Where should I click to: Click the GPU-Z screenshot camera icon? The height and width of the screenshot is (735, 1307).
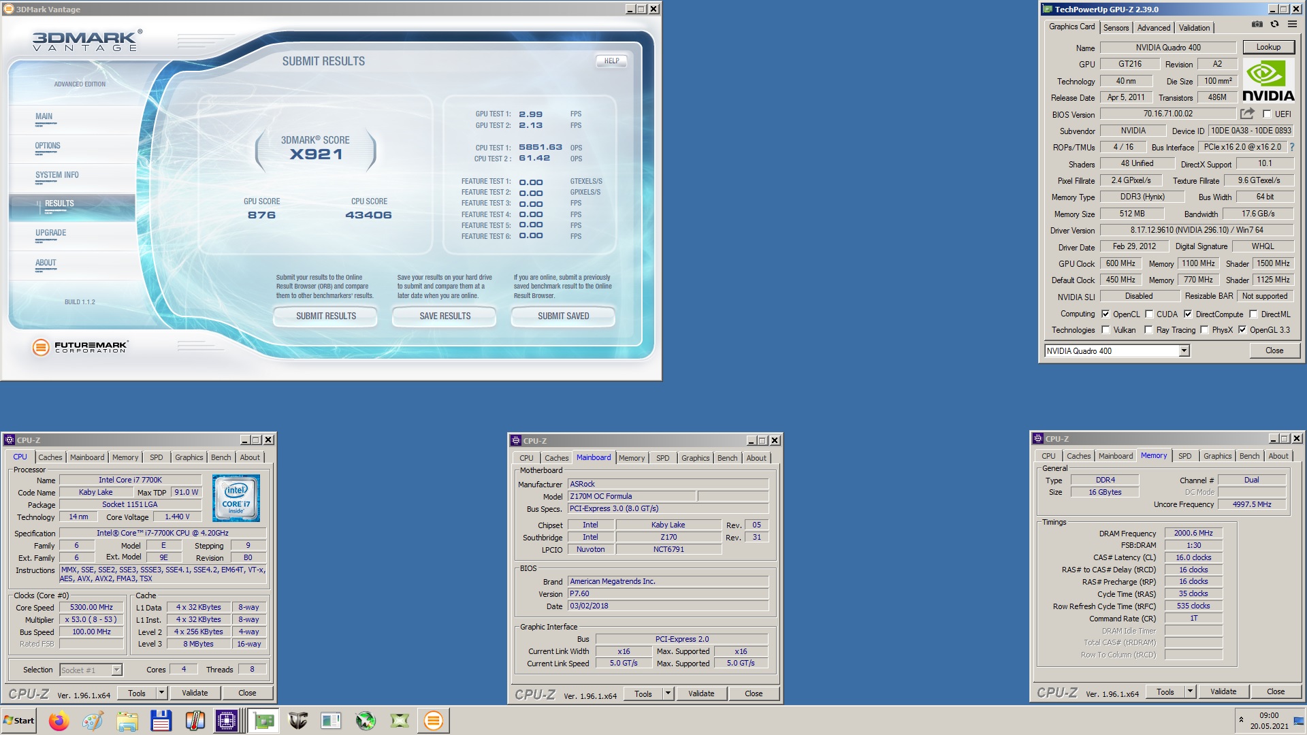point(1257,24)
